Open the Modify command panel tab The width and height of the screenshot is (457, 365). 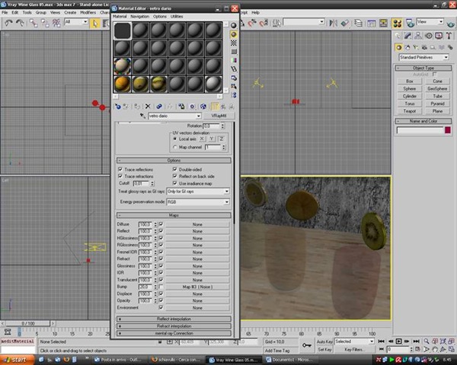coord(407,36)
